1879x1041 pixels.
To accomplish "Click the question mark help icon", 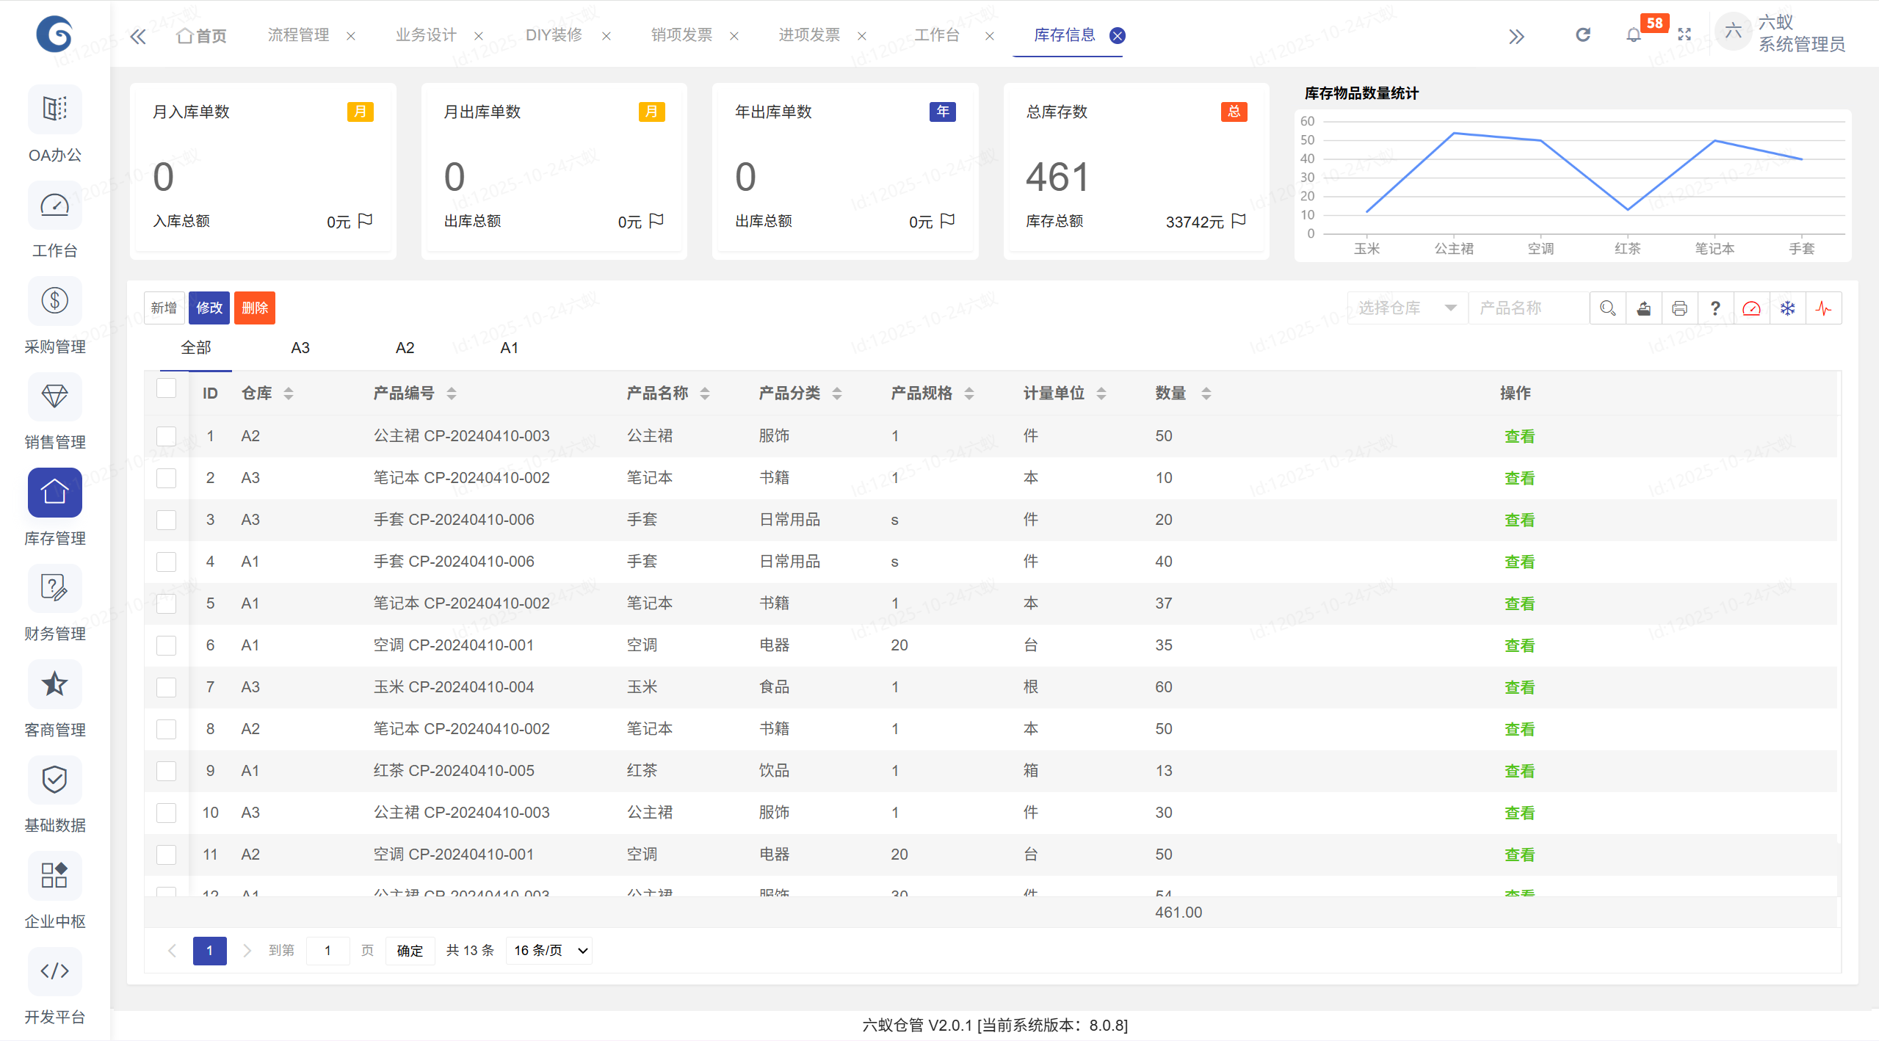I will [1715, 308].
